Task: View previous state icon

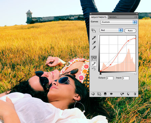Action: pos(122,94)
